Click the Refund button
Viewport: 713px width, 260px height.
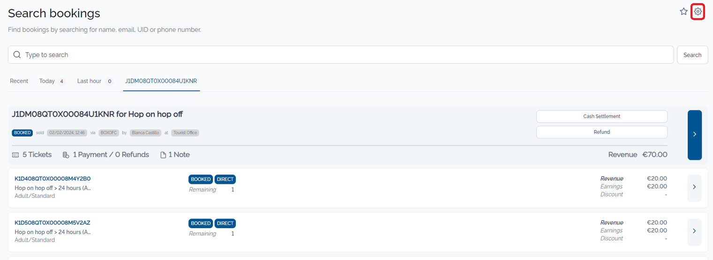point(601,132)
